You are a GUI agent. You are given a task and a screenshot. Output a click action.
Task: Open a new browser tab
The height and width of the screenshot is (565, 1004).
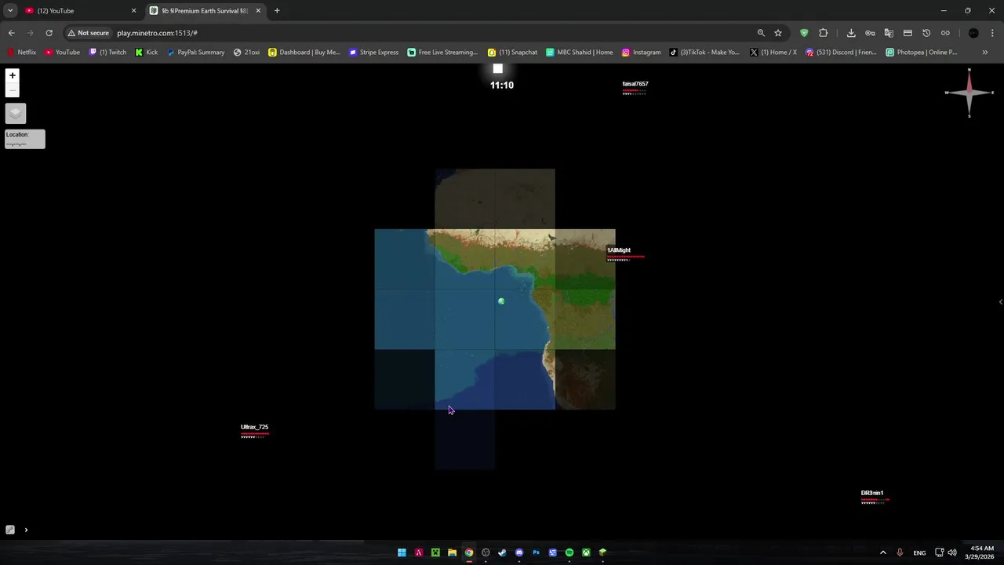coord(277,11)
